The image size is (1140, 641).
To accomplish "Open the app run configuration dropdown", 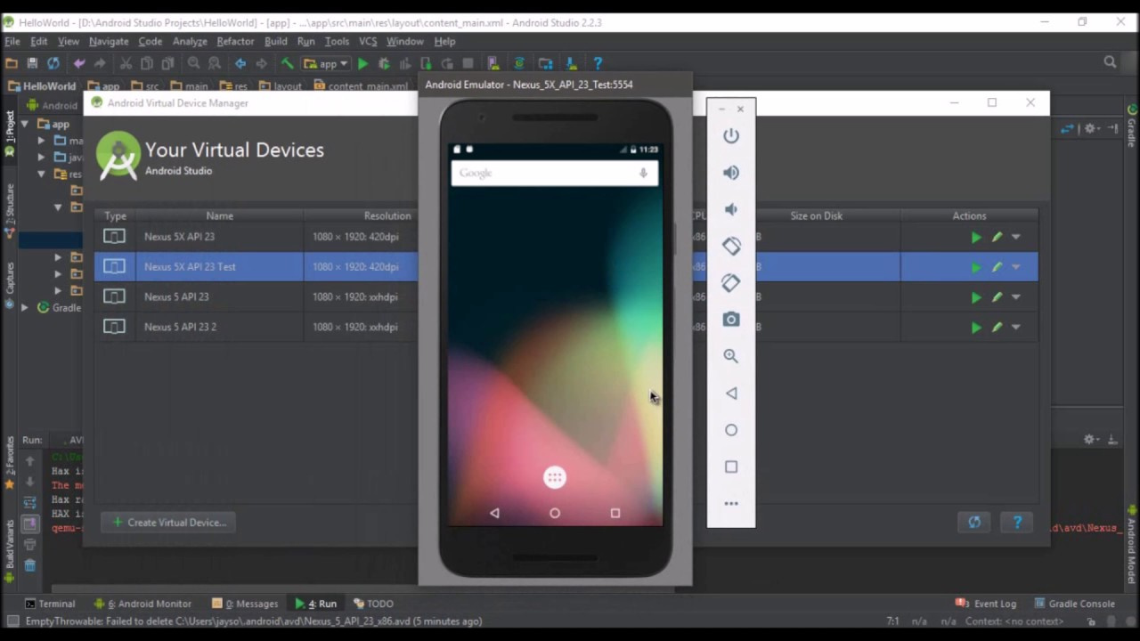I will [x=326, y=64].
